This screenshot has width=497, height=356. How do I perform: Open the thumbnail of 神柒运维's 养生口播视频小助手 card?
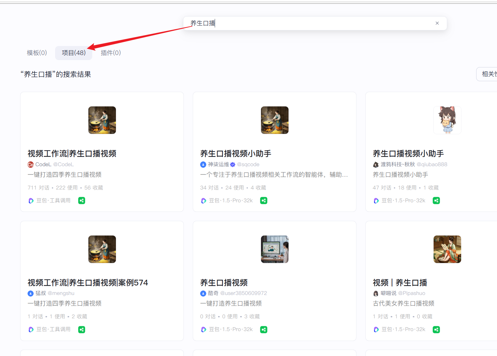pyautogui.click(x=275, y=120)
